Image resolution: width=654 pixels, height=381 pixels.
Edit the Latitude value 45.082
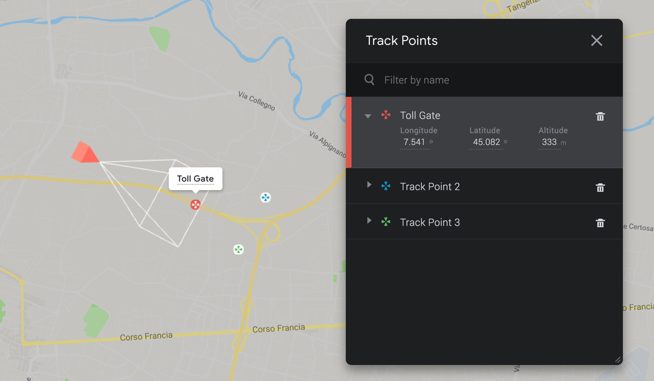click(486, 142)
